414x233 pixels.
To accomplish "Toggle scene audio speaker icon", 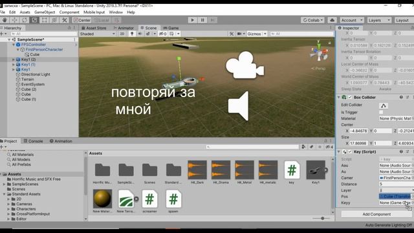I will (140, 34).
